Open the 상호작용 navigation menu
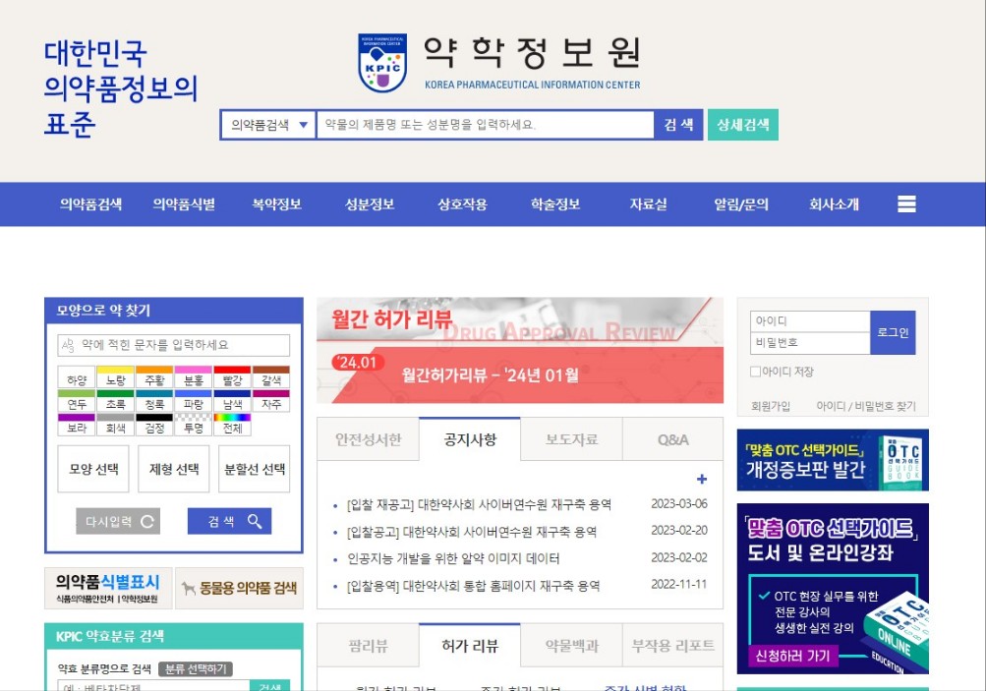Viewport: 986px width, 691px height. 462,204
